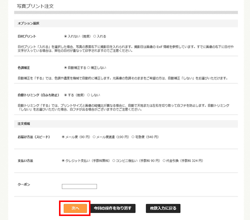
Task: Select 入れる for date print
Action: [x=94, y=36]
